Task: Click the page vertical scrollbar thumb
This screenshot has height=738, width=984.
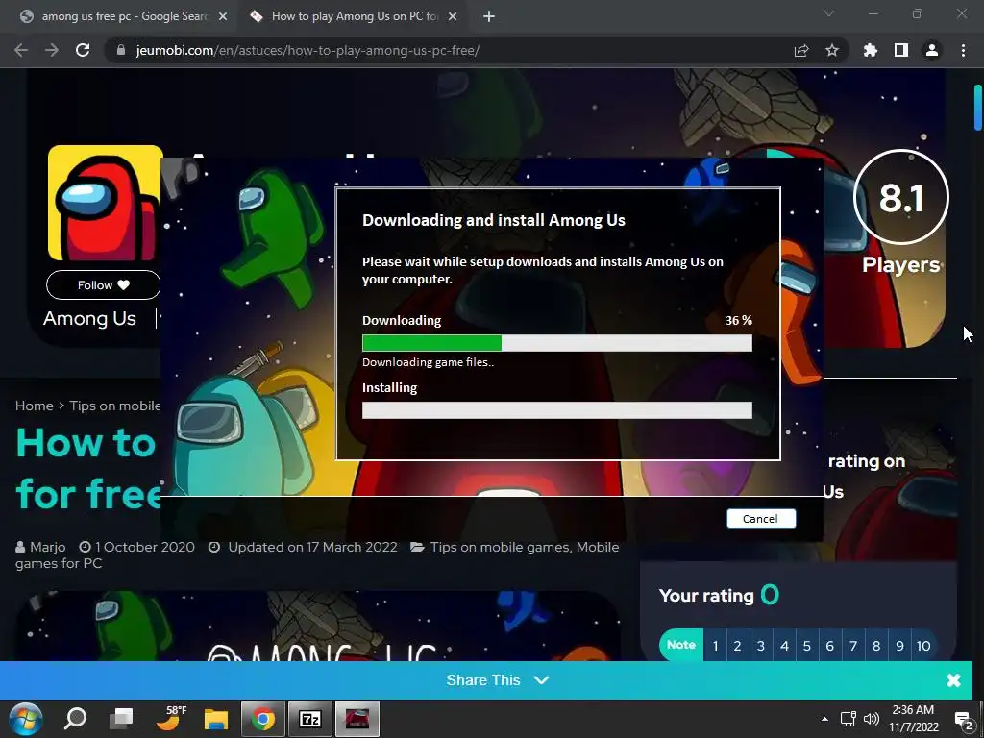Action: tap(977, 108)
